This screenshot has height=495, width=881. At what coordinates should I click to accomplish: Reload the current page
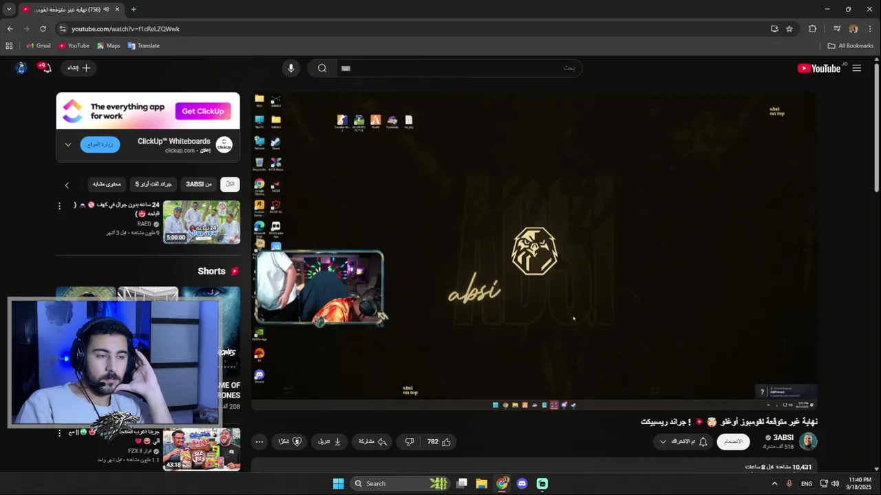tap(43, 29)
